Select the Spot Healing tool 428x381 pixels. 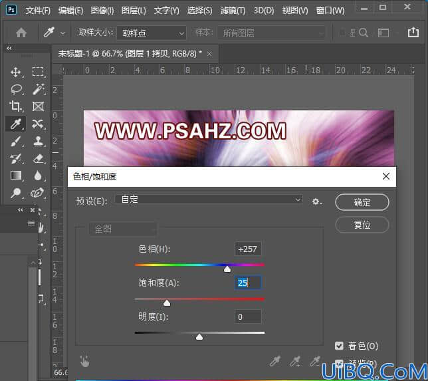(x=38, y=124)
